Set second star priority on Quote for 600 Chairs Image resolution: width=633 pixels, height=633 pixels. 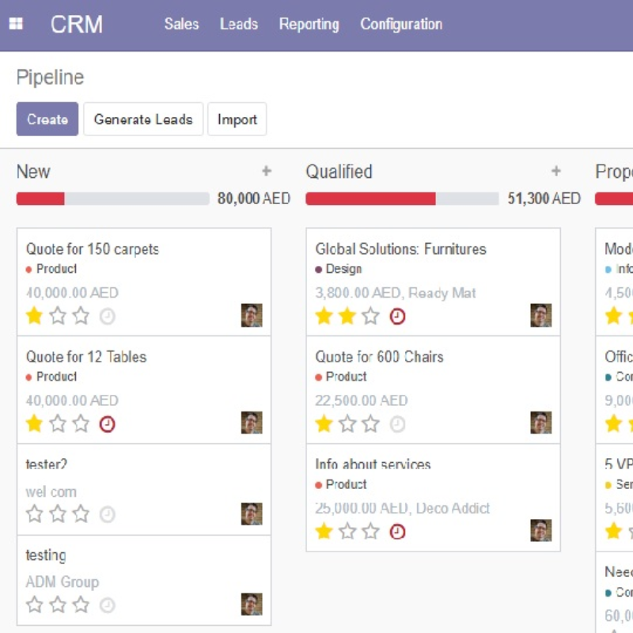(347, 424)
